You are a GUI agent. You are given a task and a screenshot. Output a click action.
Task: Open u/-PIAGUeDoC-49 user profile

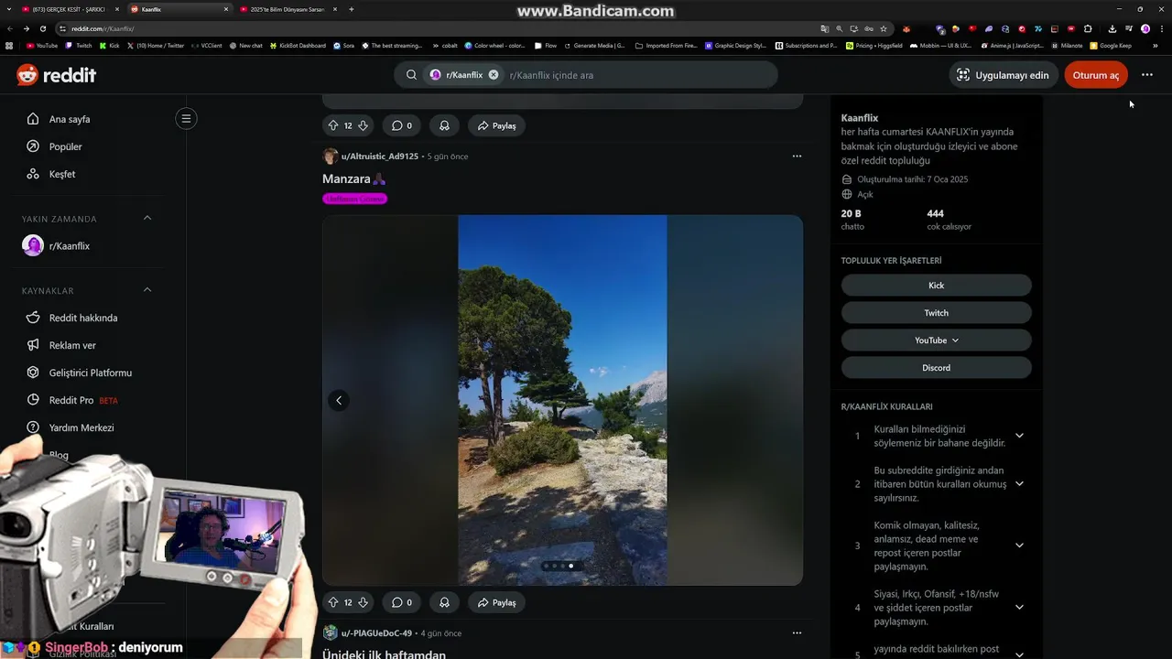point(375,633)
